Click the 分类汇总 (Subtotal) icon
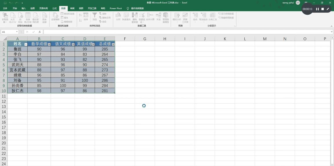 [213, 16]
